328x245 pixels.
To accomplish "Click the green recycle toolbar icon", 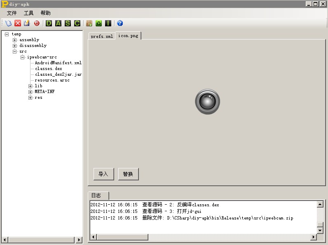I will (98, 23).
